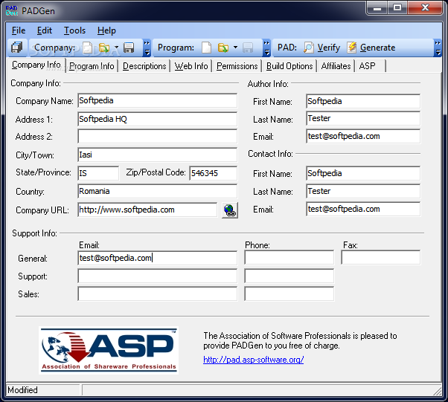The image size is (448, 402).
Task: Expand the Company toolbar overflow chevron
Action: tap(147, 48)
